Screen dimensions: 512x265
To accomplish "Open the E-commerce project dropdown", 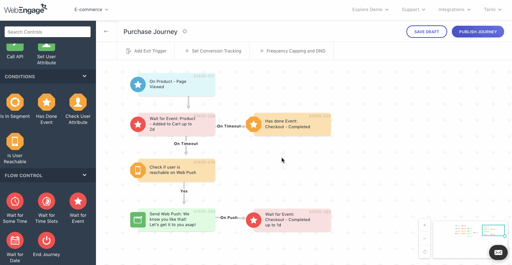I will tap(91, 10).
